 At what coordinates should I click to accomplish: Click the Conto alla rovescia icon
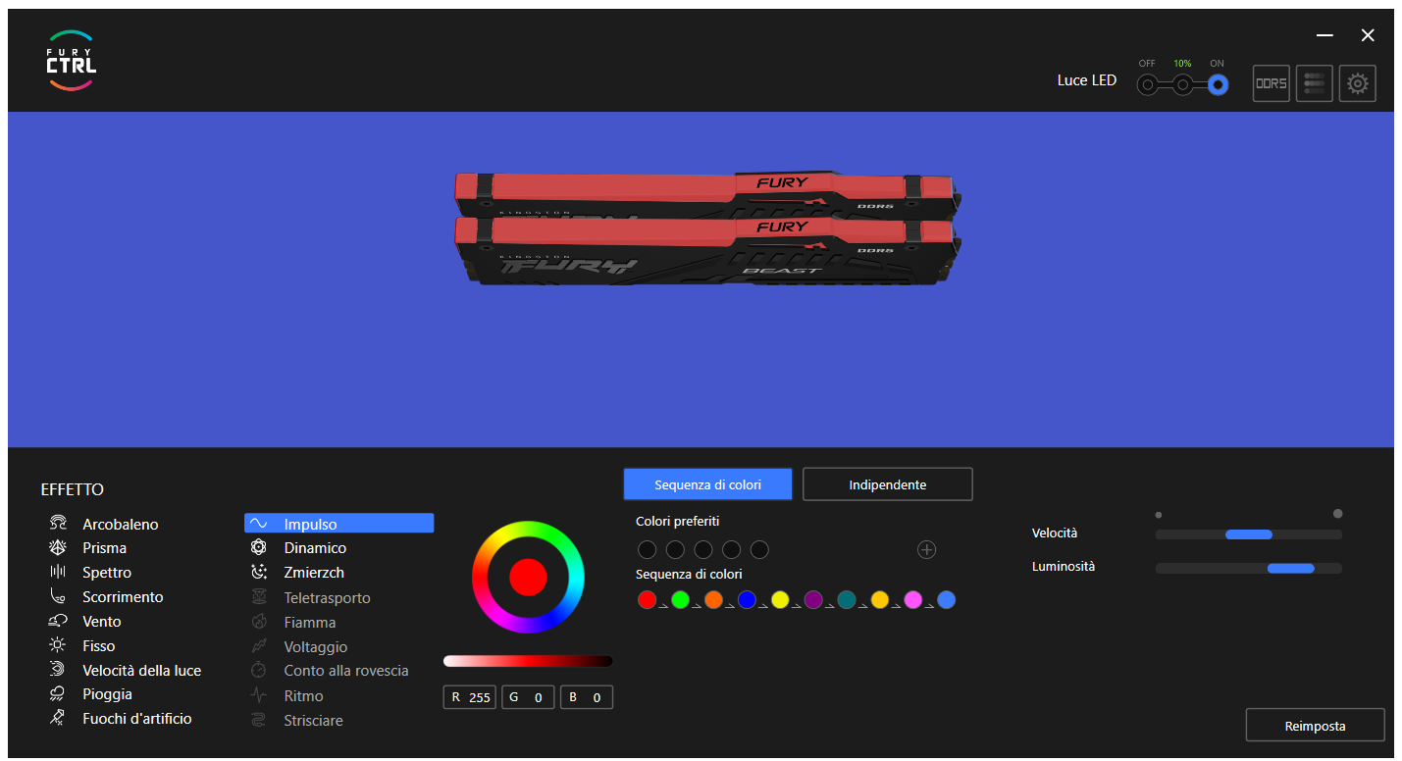click(x=259, y=671)
